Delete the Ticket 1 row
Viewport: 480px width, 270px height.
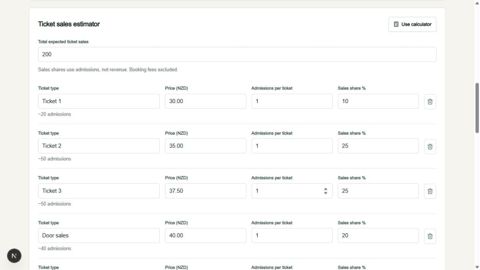pos(430,102)
